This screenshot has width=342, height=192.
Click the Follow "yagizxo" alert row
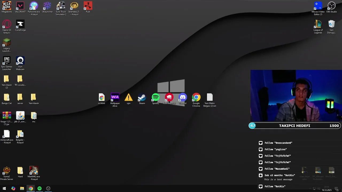273,149
